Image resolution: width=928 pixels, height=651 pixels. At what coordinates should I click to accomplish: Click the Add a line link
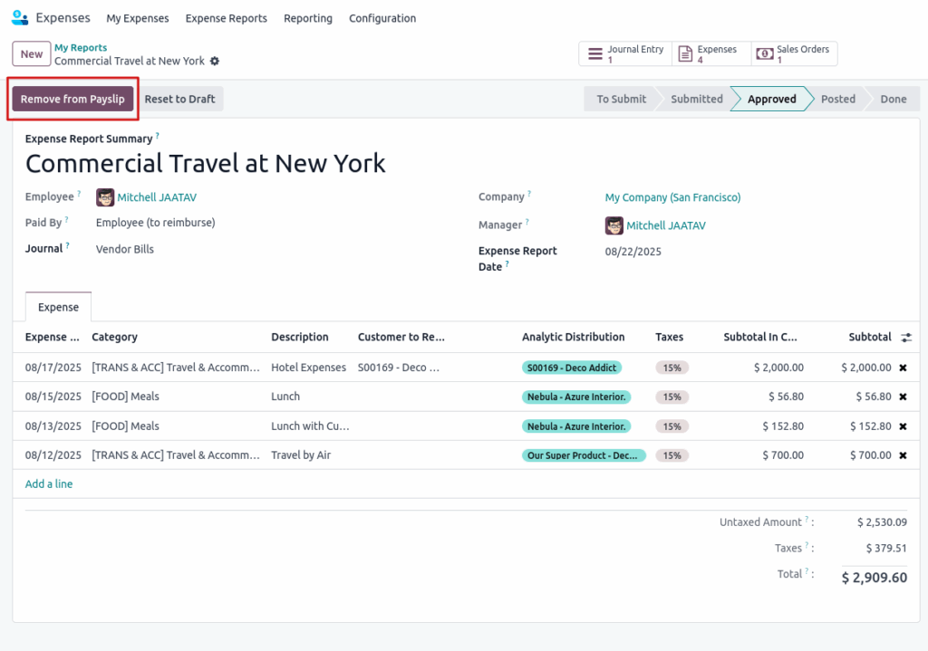coord(49,484)
